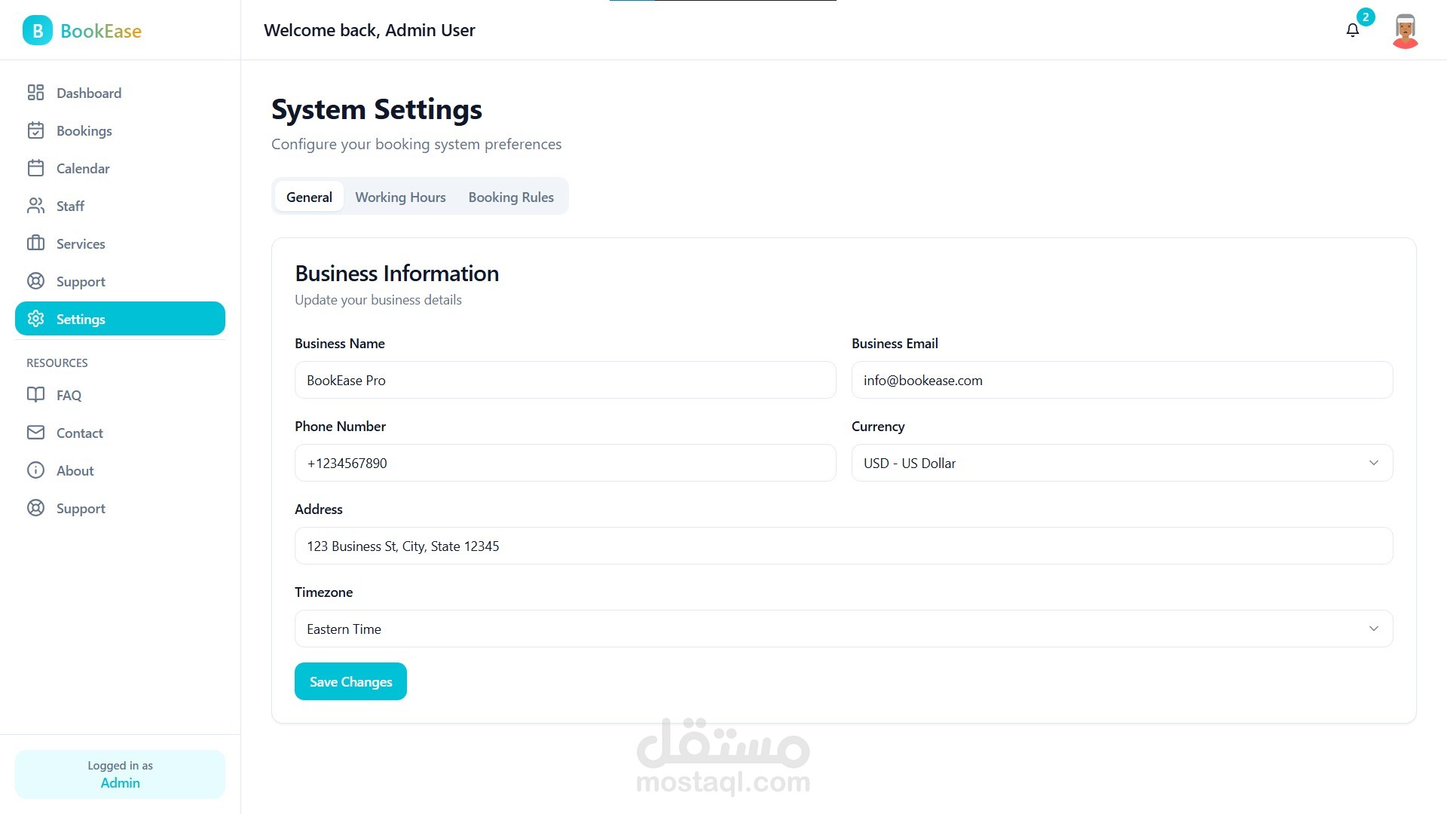This screenshot has width=1447, height=814.
Task: Click the Business Name input field
Action: tap(565, 380)
